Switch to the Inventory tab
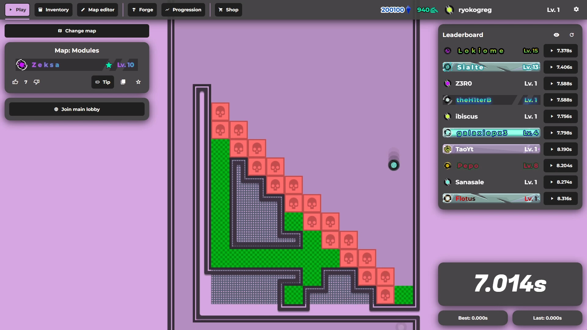This screenshot has height=330, width=587. pos(53,9)
